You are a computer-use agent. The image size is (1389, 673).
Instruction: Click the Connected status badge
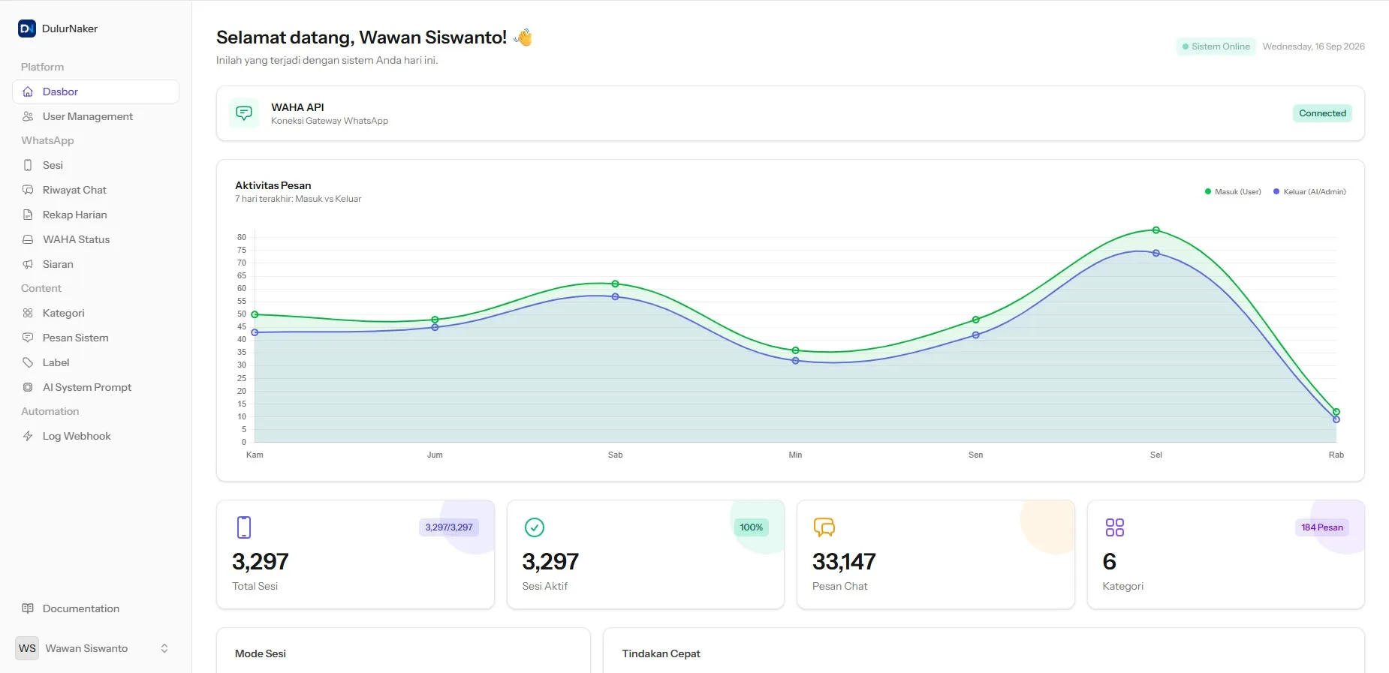(x=1322, y=113)
